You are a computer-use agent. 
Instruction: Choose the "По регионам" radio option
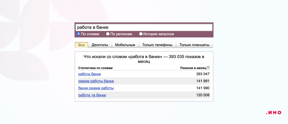[x=108, y=34]
